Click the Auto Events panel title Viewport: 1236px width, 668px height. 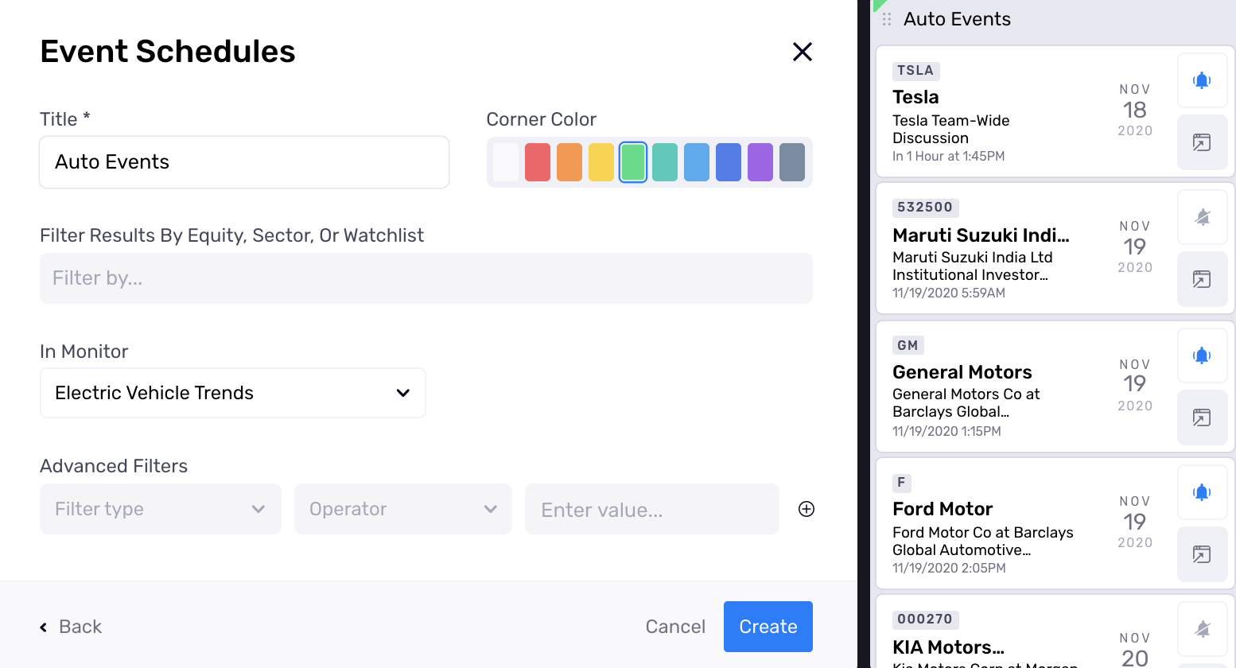tap(957, 19)
